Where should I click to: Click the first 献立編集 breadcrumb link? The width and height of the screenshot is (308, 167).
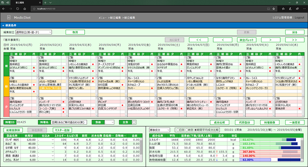[115, 18]
